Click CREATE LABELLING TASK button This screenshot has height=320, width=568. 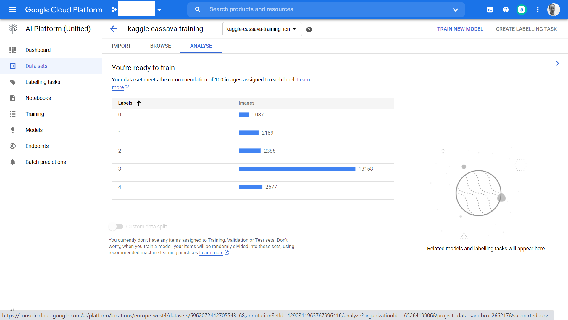pos(526,29)
